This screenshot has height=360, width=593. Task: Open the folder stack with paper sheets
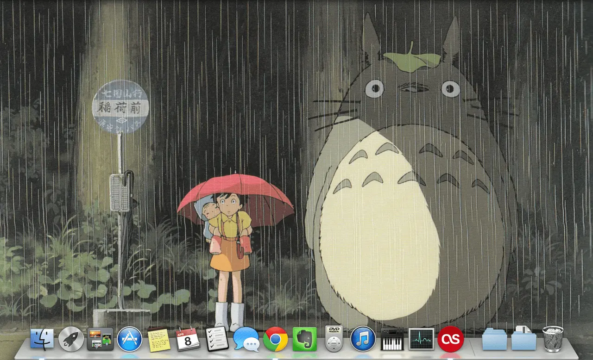524,338
